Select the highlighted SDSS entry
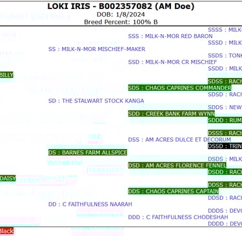This screenshot has width=242, height=236. [225, 81]
